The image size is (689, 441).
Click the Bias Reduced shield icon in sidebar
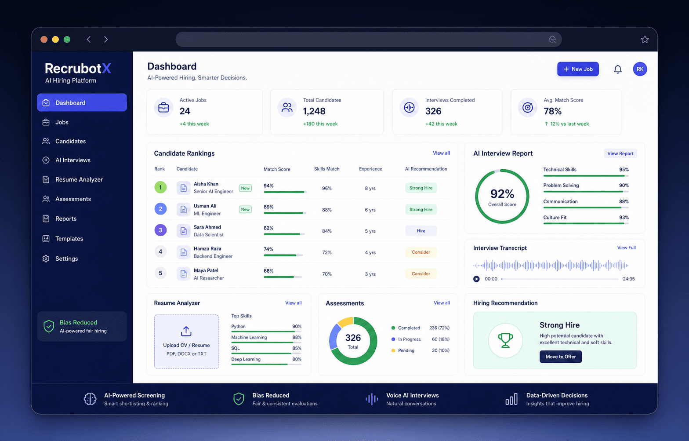click(x=49, y=326)
